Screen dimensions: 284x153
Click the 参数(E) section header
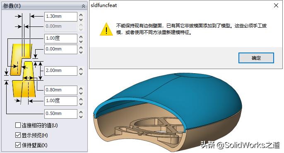pos(44,6)
